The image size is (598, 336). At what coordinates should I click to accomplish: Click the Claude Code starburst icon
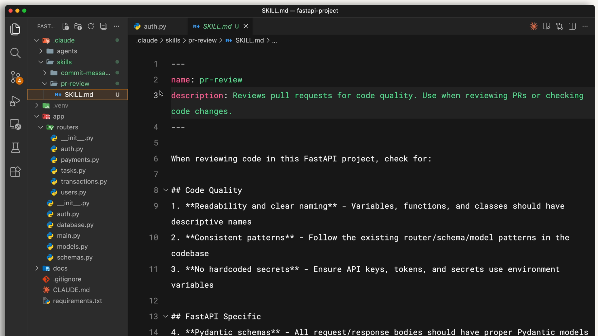[534, 26]
